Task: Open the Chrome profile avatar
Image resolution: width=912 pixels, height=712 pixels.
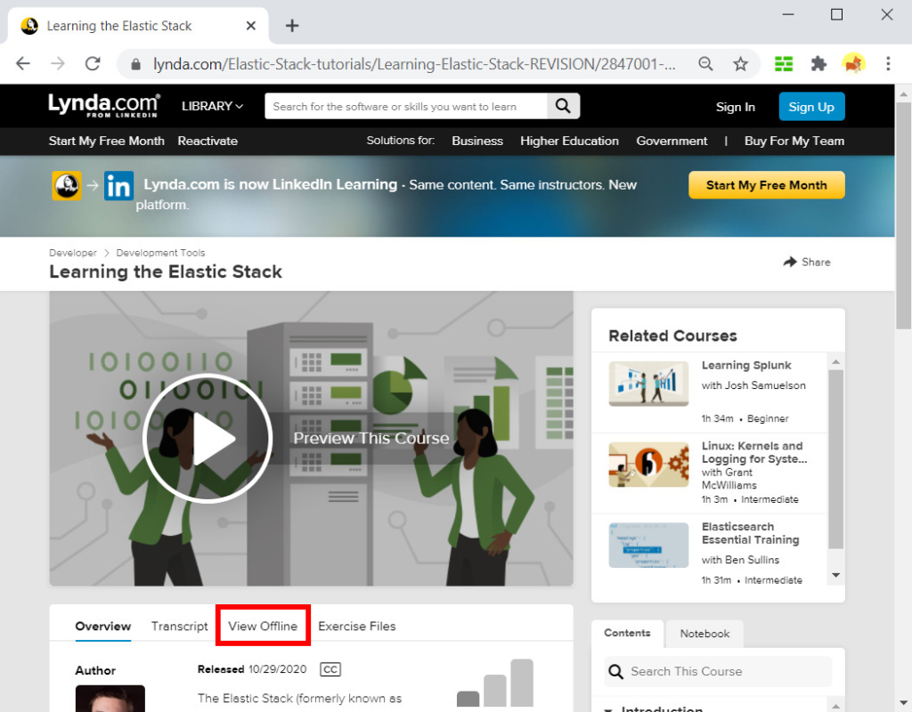Action: (x=853, y=63)
